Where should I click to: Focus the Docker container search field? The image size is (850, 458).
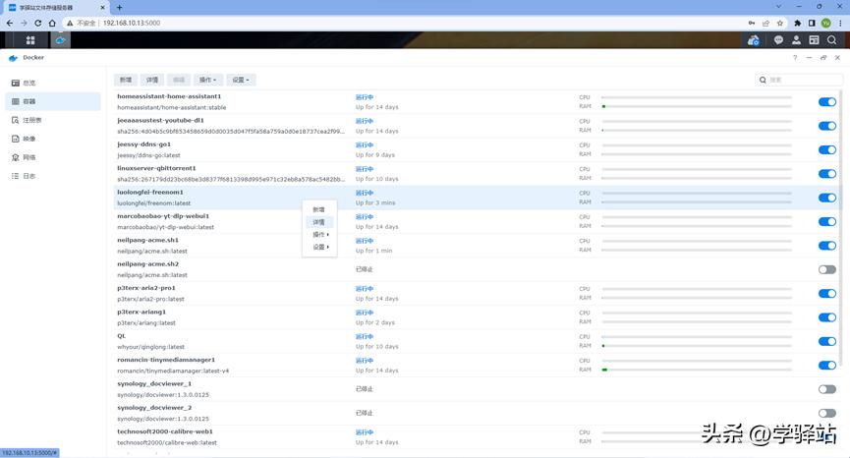(799, 80)
